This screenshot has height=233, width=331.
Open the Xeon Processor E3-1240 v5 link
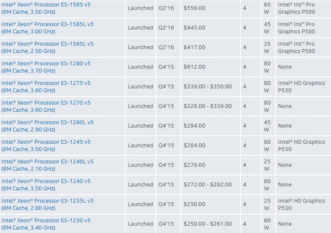46,185
